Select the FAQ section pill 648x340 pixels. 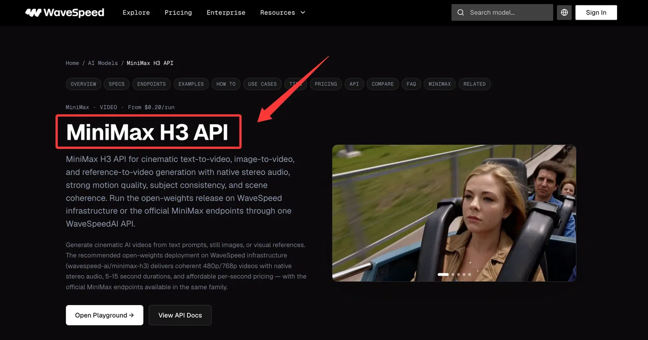coord(411,84)
